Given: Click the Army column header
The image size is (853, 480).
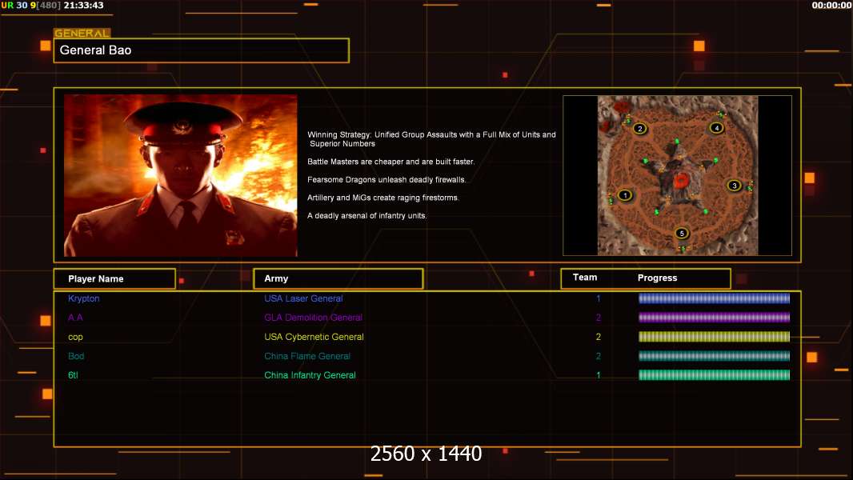Looking at the screenshot, I should point(338,278).
